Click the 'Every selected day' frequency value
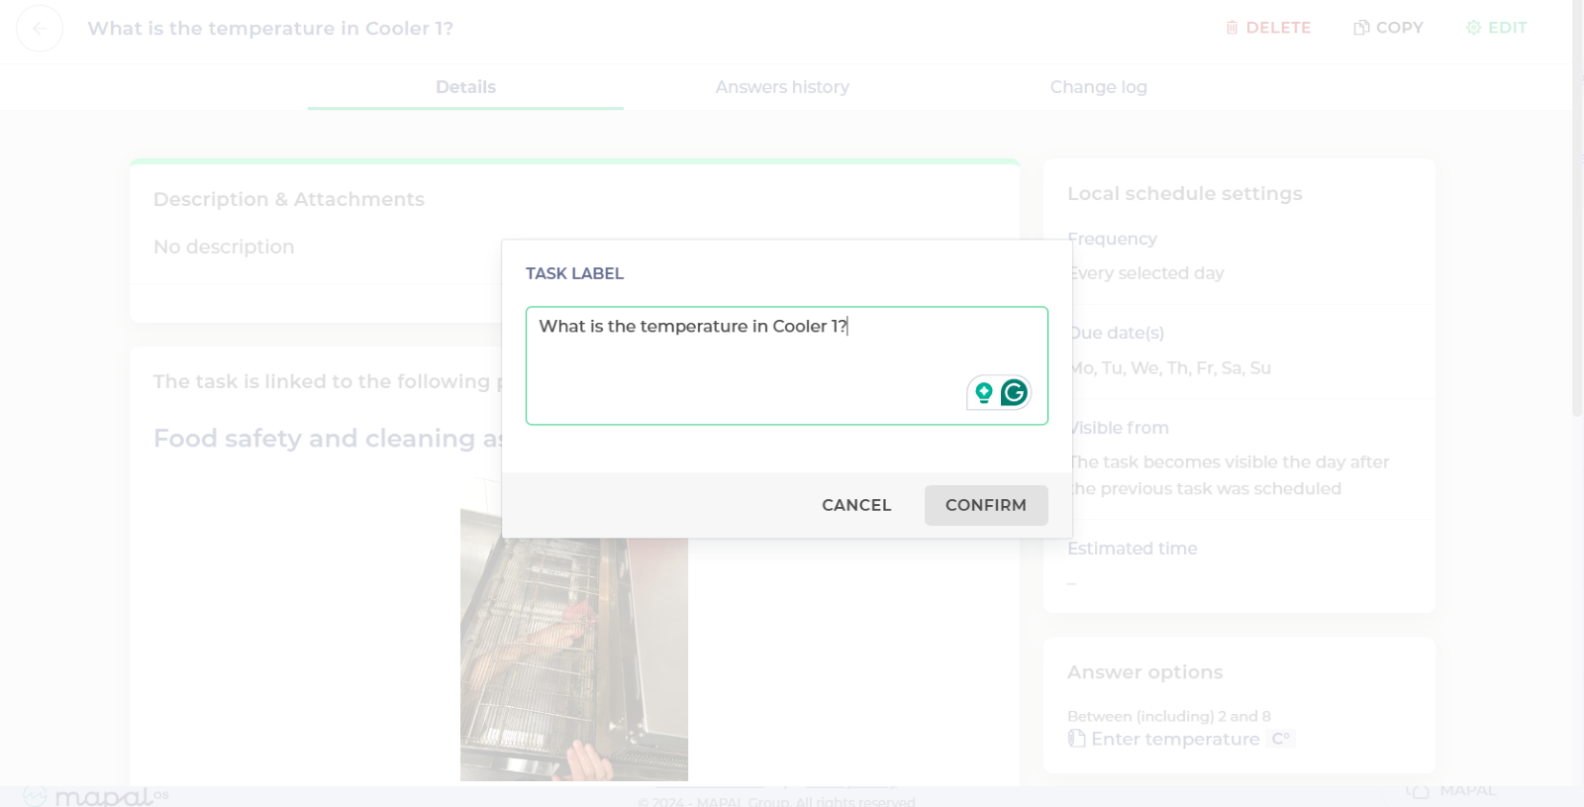Screen dimensions: 1584x807 (1145, 273)
